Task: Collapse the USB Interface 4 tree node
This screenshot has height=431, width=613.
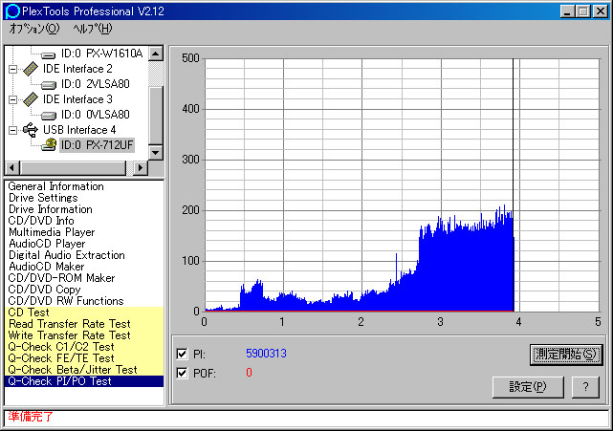Action: click(x=12, y=130)
